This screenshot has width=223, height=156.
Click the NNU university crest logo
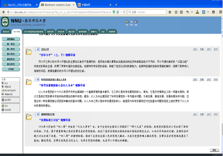pyautogui.click(x=5, y=22)
